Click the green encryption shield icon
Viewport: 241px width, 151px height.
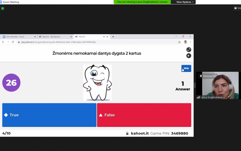point(3,8)
